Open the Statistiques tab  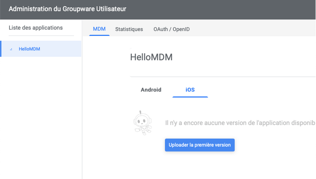(129, 29)
